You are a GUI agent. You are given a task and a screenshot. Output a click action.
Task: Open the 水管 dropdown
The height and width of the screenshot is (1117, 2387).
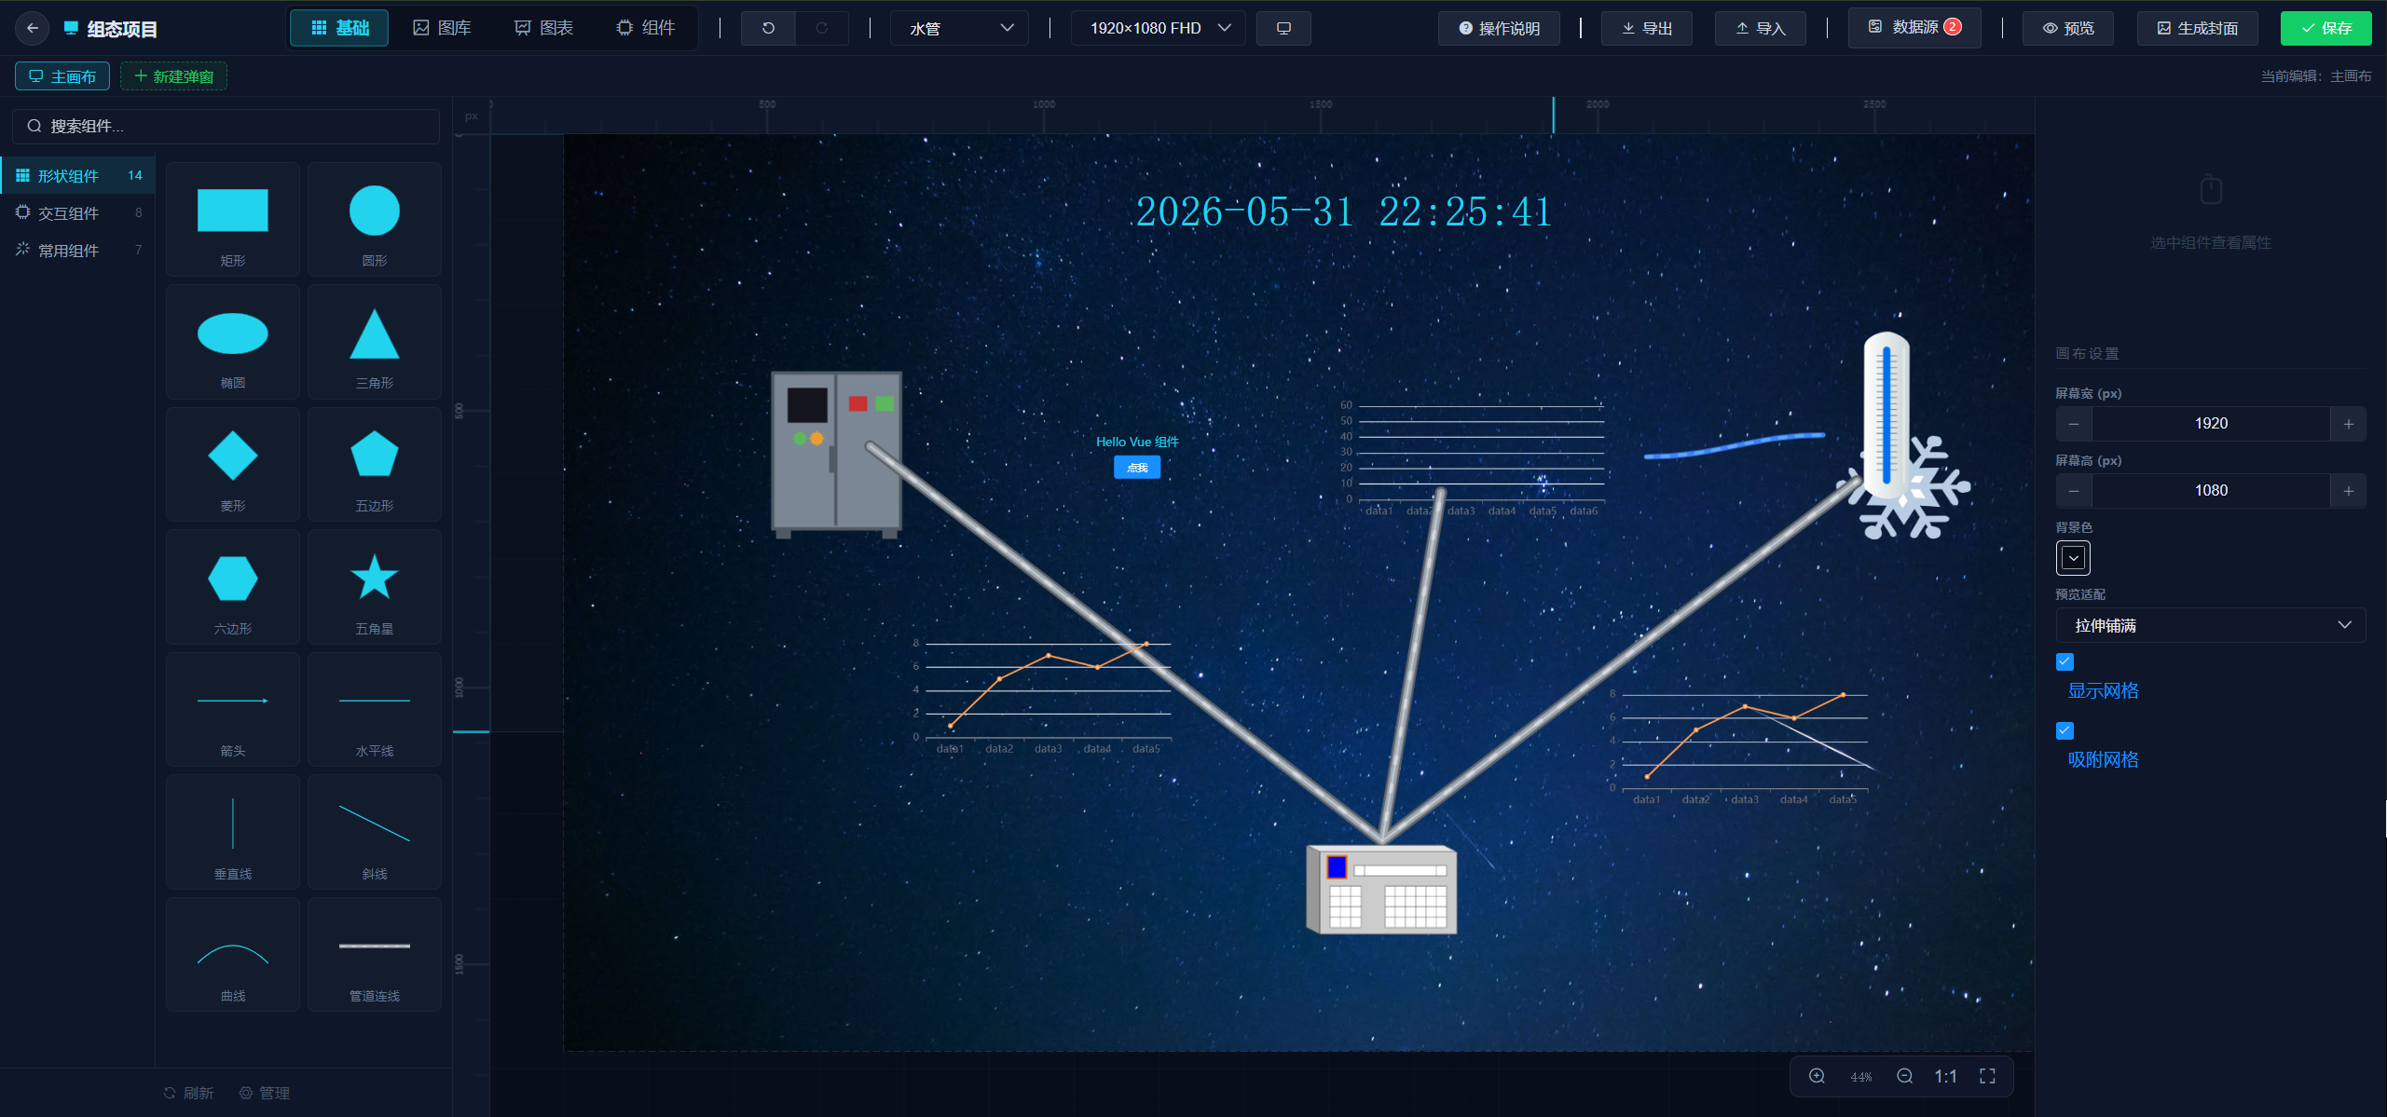959,28
